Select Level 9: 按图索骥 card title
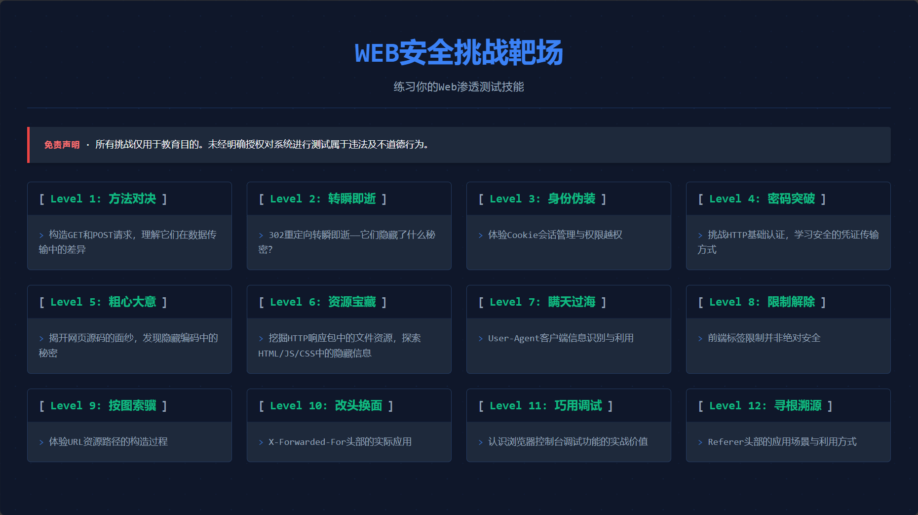This screenshot has height=515, width=918. 103,405
